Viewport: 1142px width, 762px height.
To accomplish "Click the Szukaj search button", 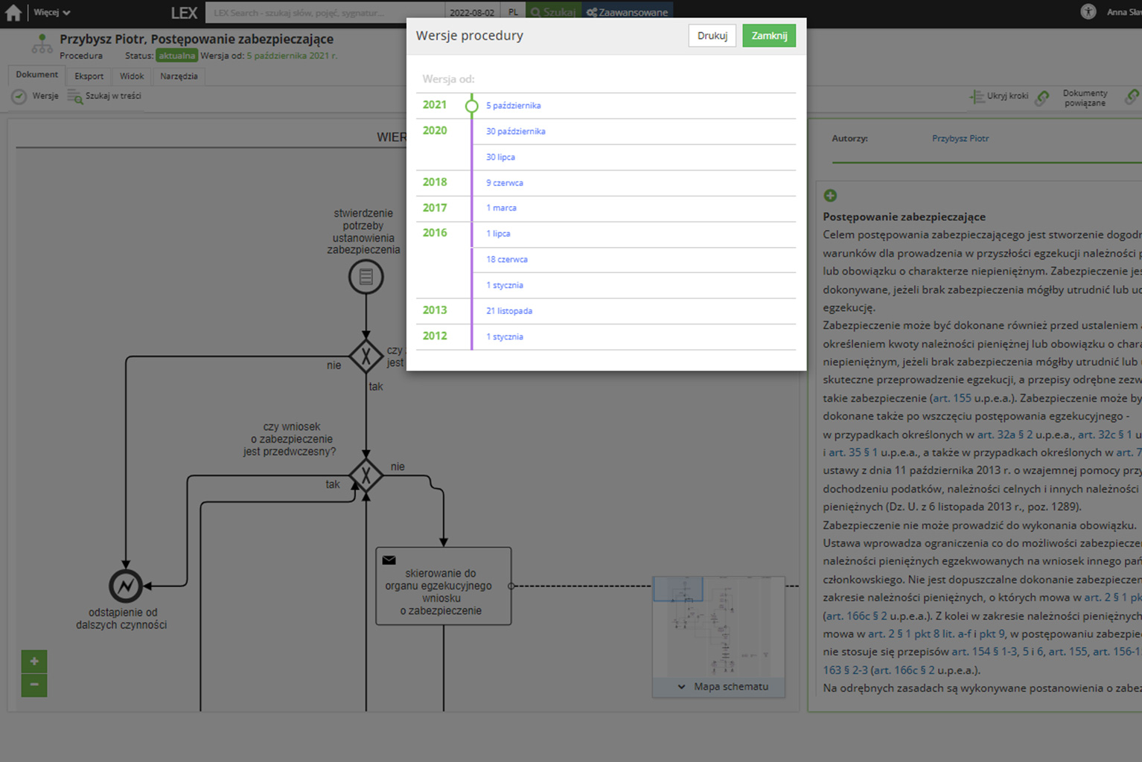I will (x=553, y=13).
